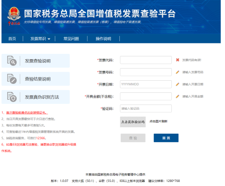Click the 请输入开票日期 hint text
Image resolution: width=225 pixels, height=186 pixels.
(x=193, y=84)
